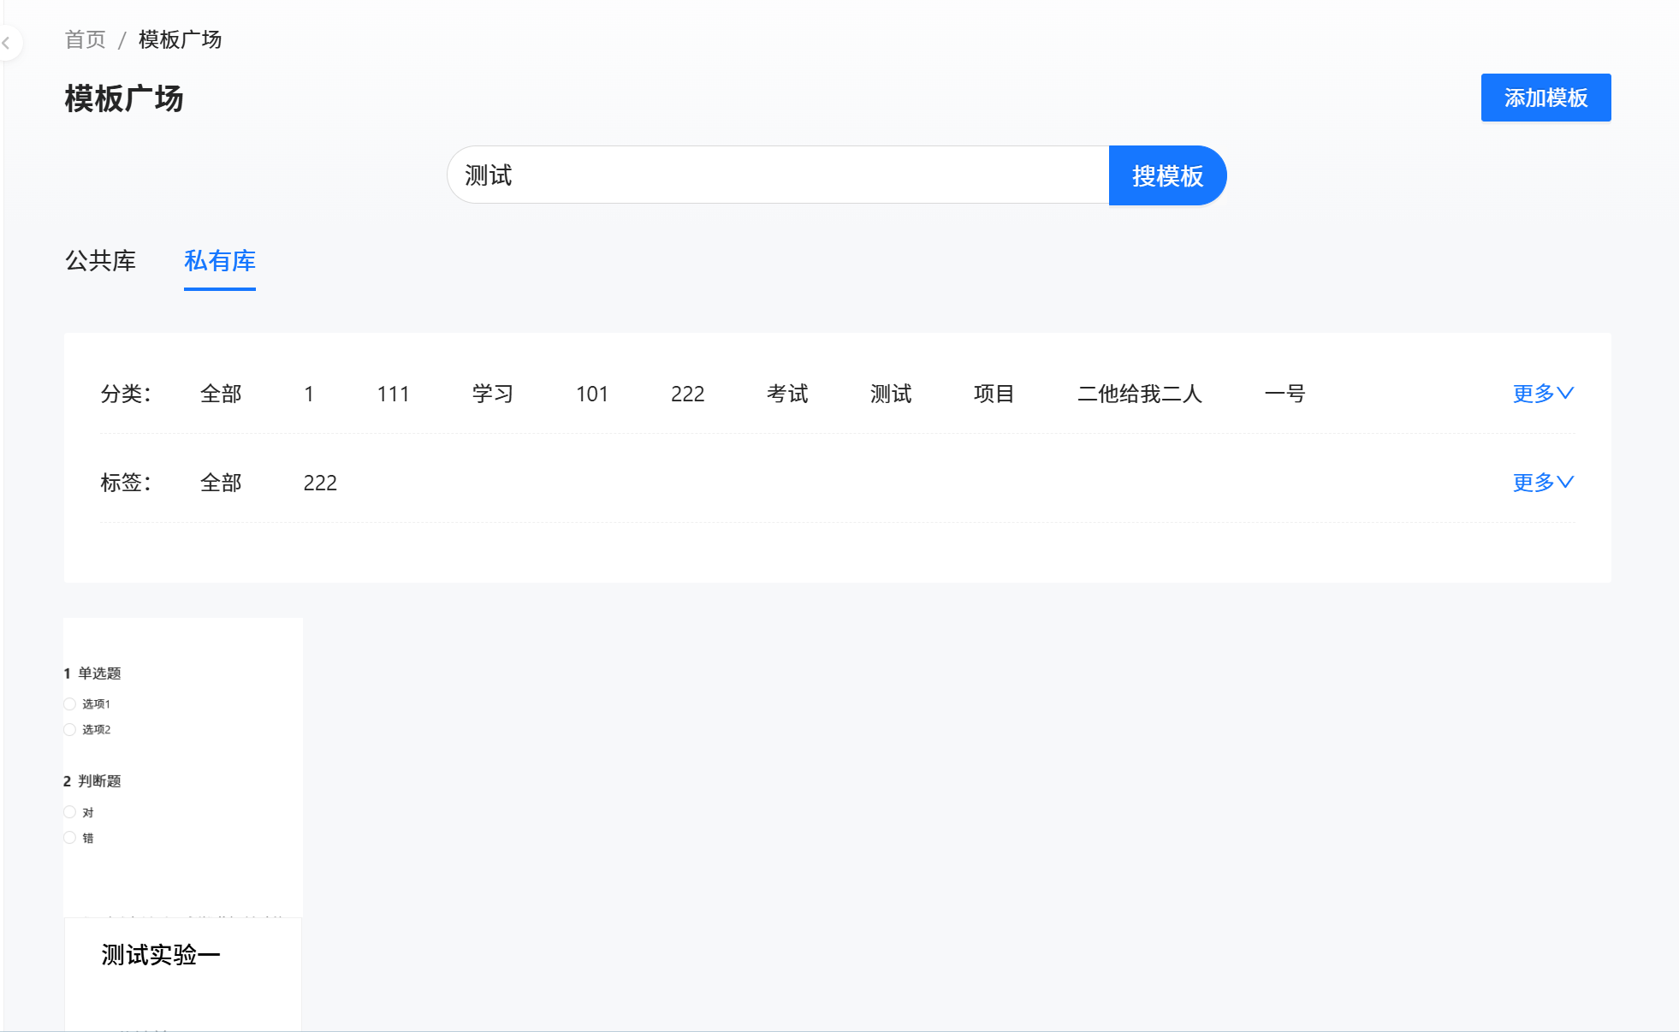Go to 首页 via breadcrumb
Image resolution: width=1679 pixels, height=1032 pixels.
coord(86,39)
